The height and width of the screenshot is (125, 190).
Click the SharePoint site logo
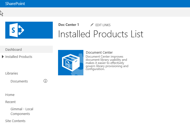[29, 30]
